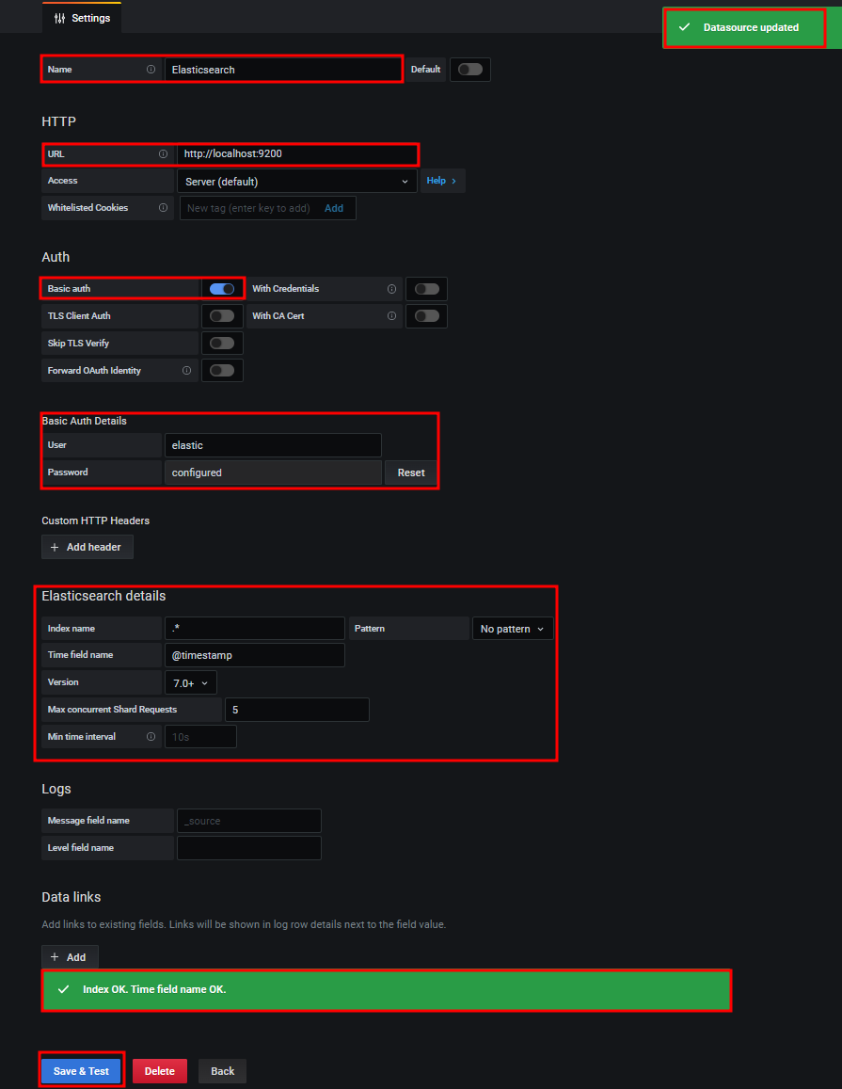
Task: Click the Name input field
Action: (x=283, y=70)
